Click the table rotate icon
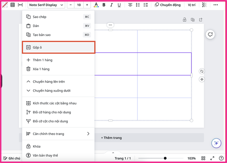 pos(202,71)
